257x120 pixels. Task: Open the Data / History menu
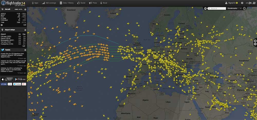coord(67,3)
